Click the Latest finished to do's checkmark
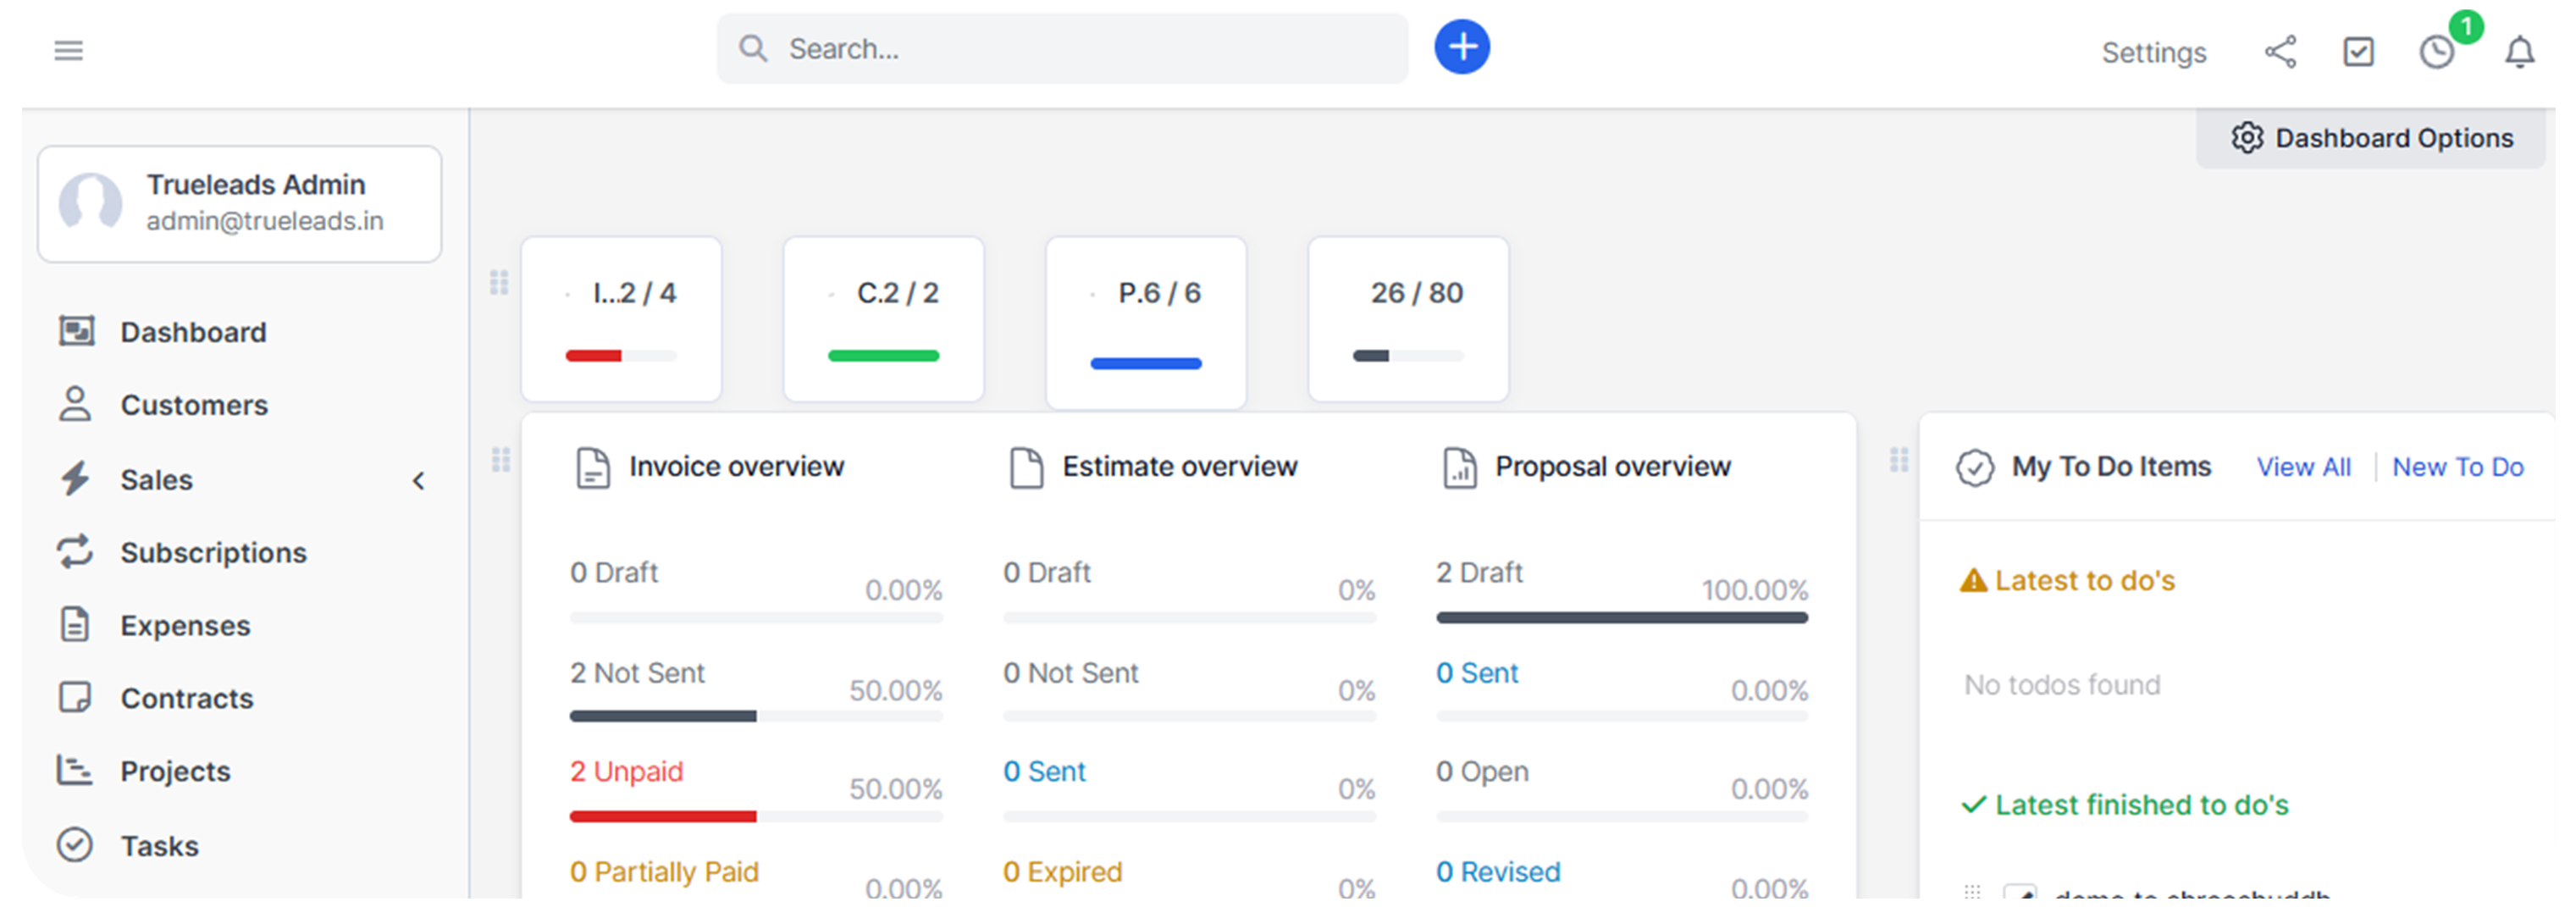Viewport: 2576px width, 907px height. [x=1973, y=805]
